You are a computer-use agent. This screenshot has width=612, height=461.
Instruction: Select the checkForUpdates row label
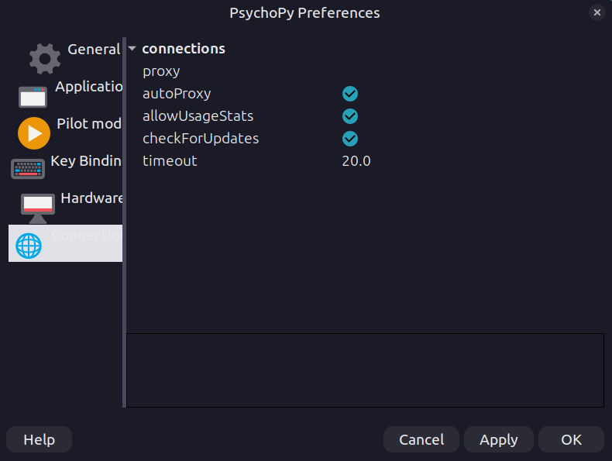(x=201, y=139)
